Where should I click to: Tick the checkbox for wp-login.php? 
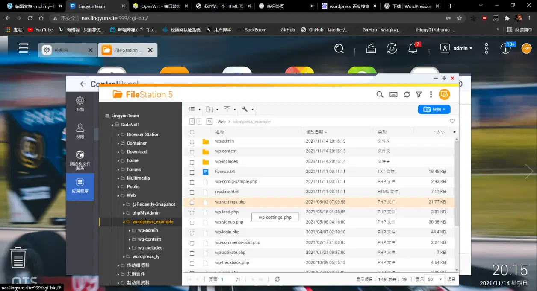(192, 233)
